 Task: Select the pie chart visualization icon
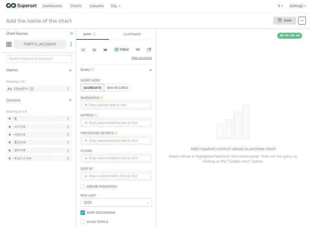click(149, 49)
